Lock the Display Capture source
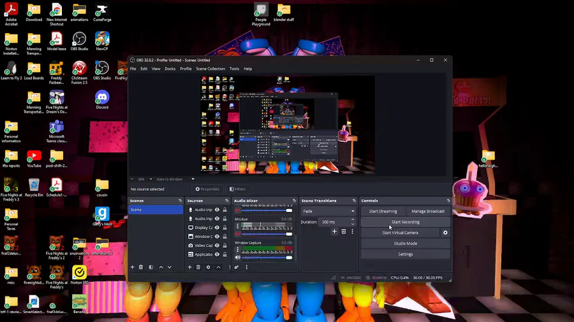This screenshot has height=322, width=574. [x=224, y=227]
